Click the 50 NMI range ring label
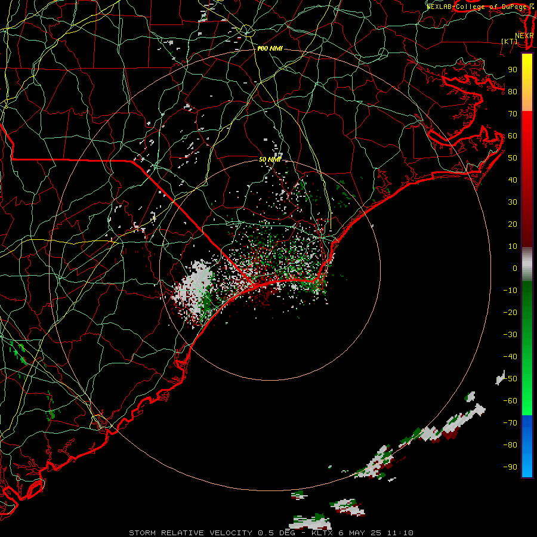 coord(270,159)
